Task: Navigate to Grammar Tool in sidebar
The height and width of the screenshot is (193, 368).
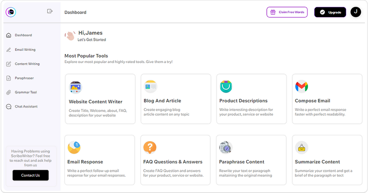Action: (x=26, y=92)
